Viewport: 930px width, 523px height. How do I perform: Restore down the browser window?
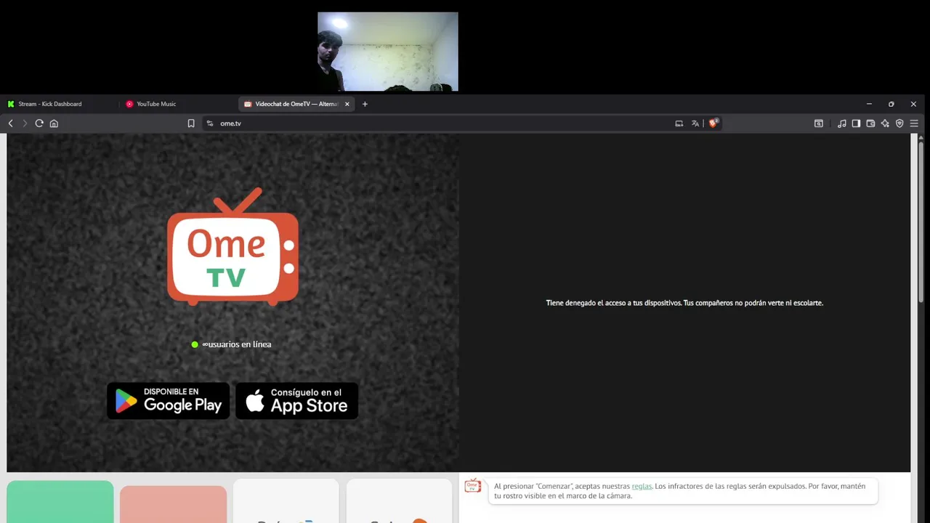tap(891, 104)
